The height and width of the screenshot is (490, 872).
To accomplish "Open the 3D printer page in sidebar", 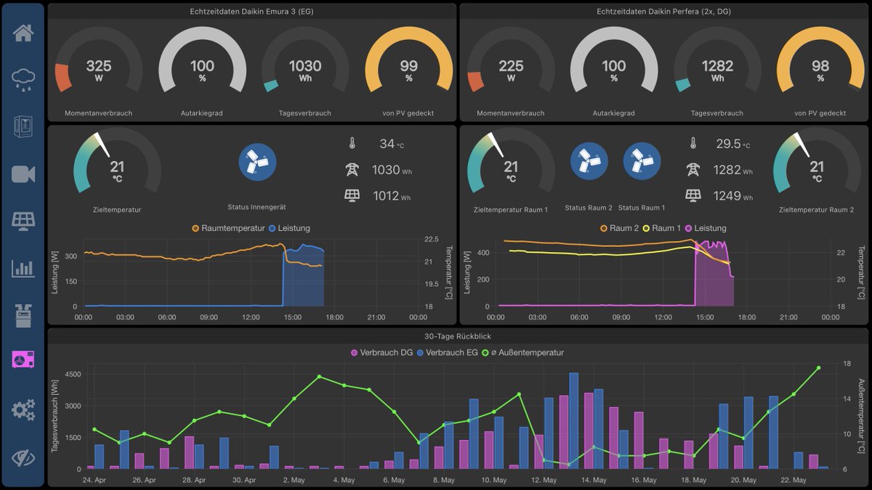I will click(x=23, y=126).
